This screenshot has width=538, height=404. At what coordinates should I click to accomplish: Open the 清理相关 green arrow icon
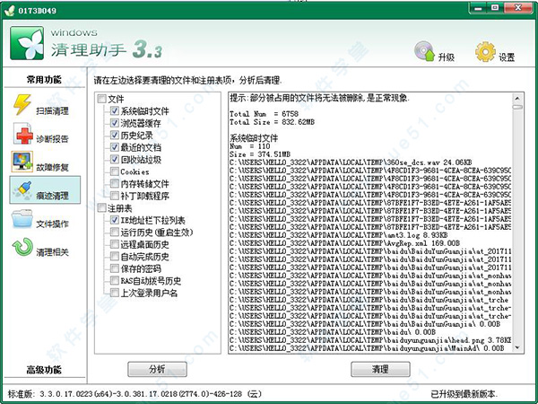coord(22,247)
